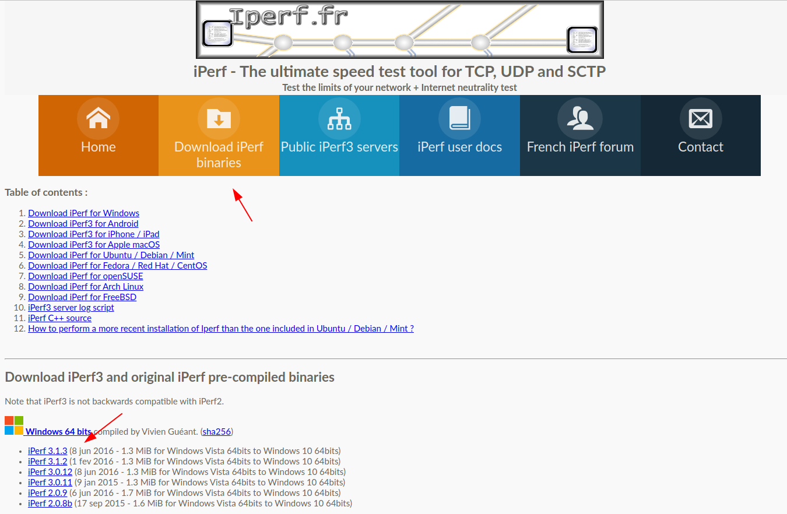Click the pre-compiled binaries section heading
Screen dimensions: 787x514
click(170, 377)
